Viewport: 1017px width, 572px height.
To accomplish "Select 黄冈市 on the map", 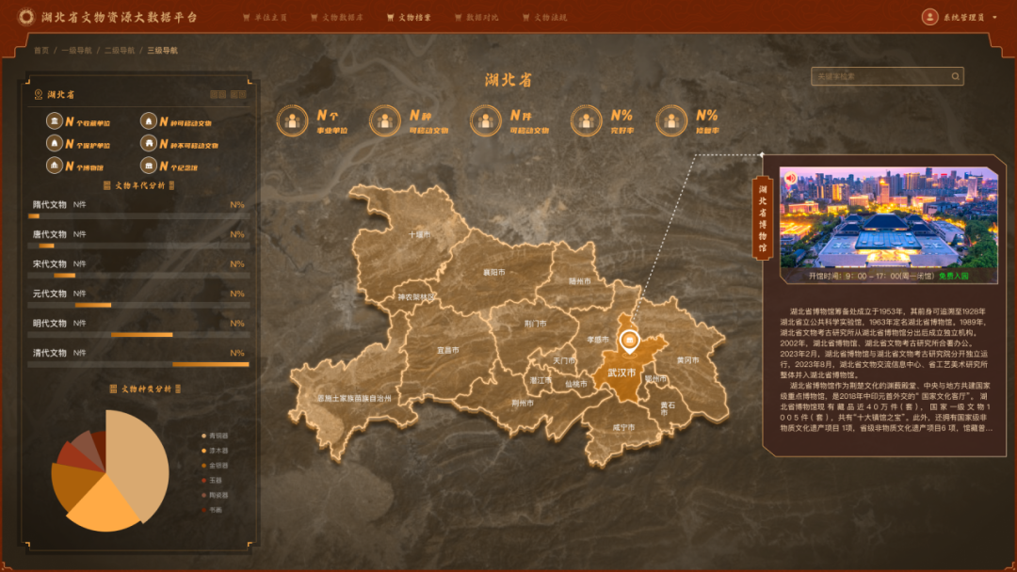I will click(x=688, y=360).
